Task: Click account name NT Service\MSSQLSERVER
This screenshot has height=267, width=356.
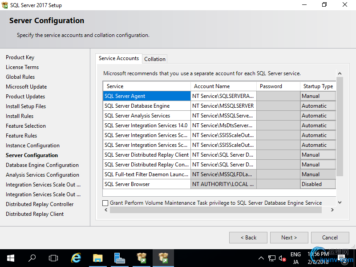Action: click(223, 106)
